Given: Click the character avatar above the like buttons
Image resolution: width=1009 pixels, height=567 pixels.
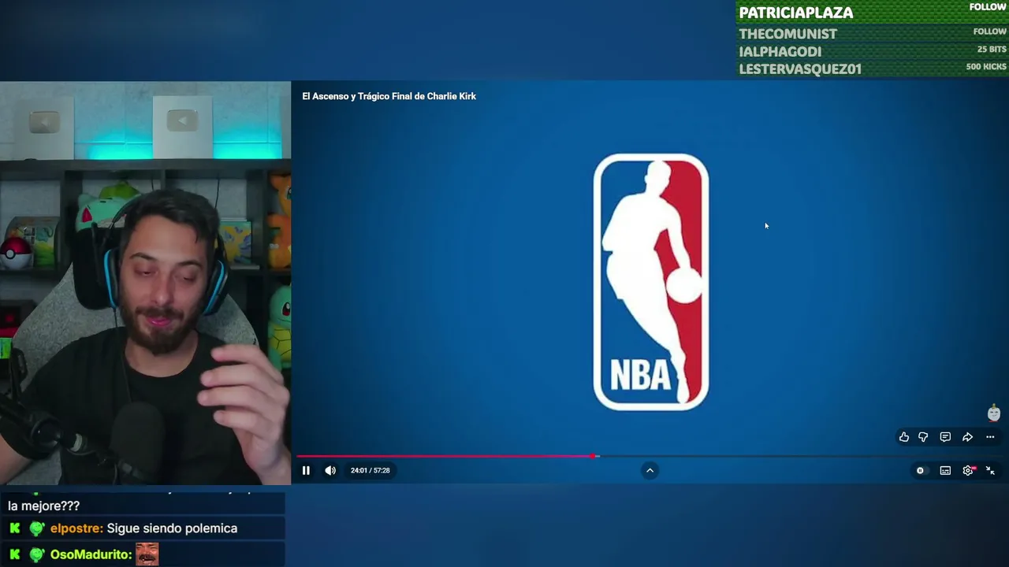Looking at the screenshot, I should click(x=993, y=413).
